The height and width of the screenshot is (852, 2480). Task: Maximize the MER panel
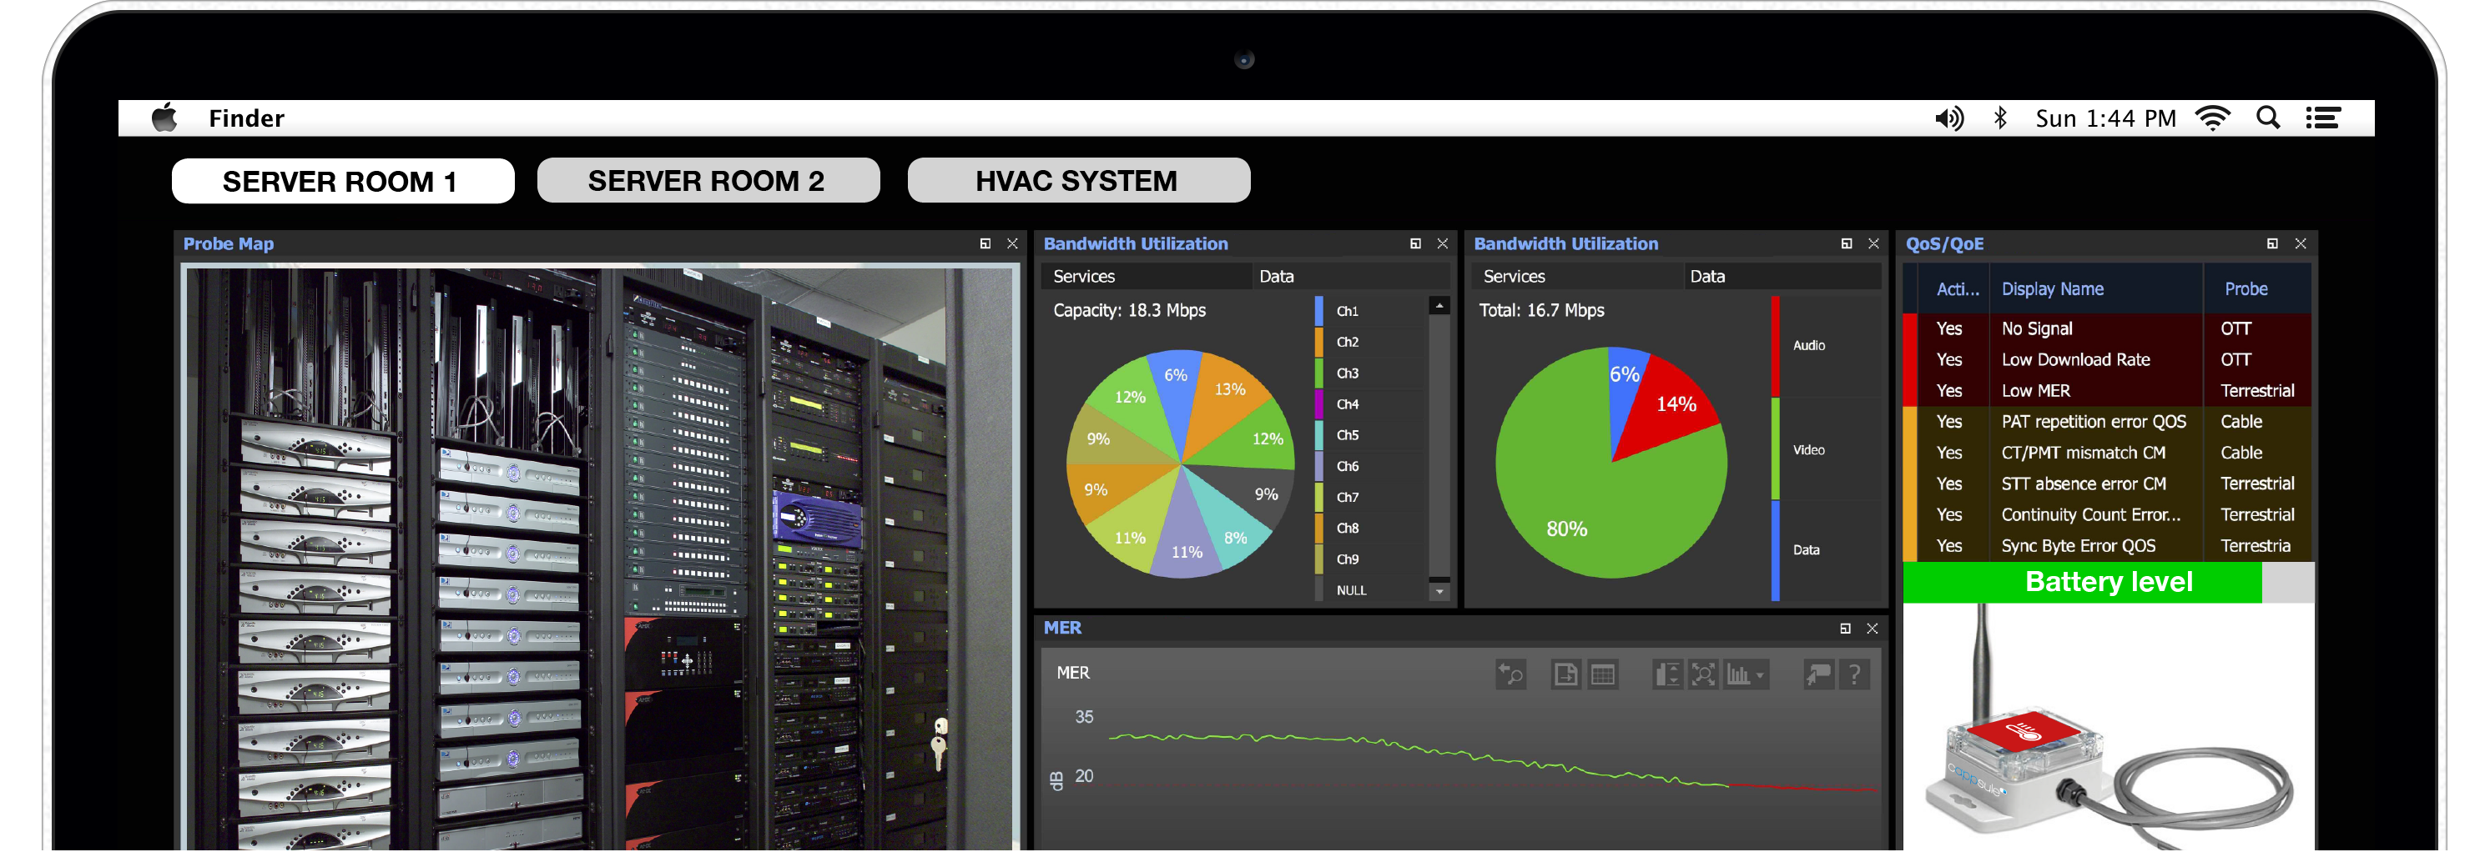click(1846, 628)
